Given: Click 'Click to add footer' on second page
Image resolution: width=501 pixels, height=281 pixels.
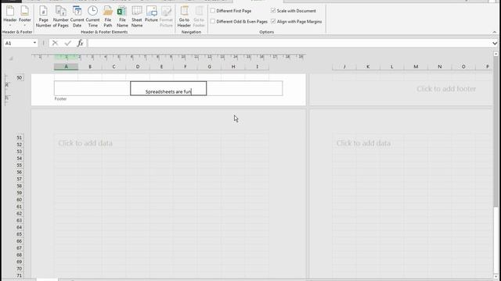Looking at the screenshot, I should pos(446,89).
